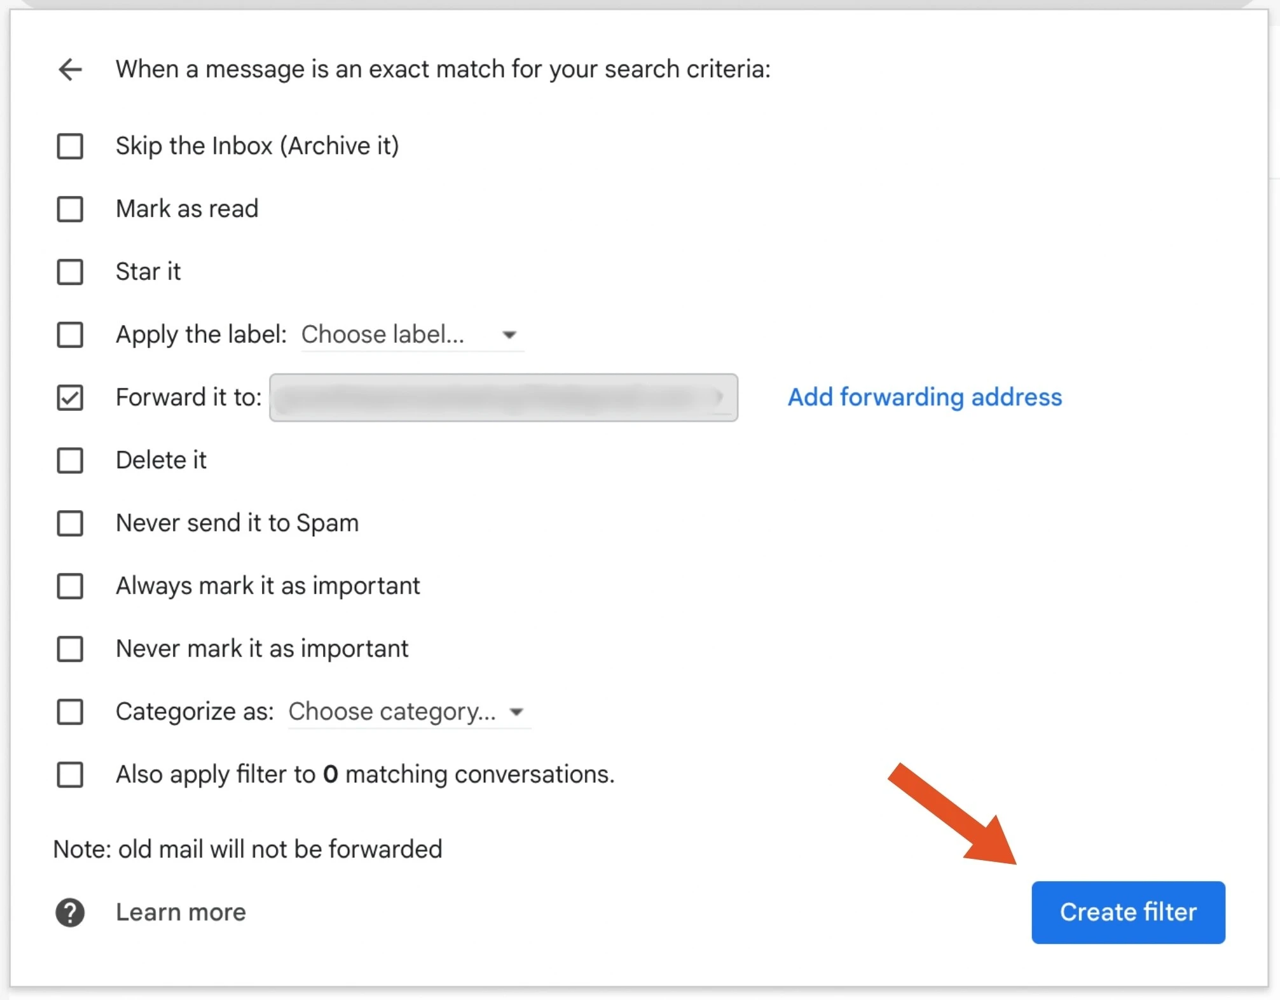Check Apply the label option
1280x1000 pixels.
[x=70, y=335]
